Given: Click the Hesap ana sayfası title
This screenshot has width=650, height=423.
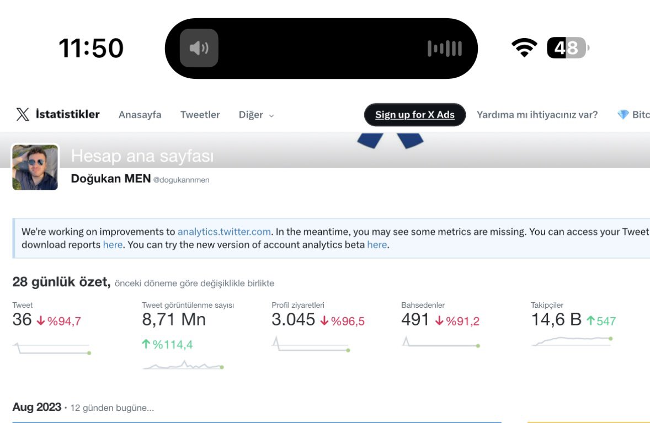Looking at the screenshot, I should (142, 156).
